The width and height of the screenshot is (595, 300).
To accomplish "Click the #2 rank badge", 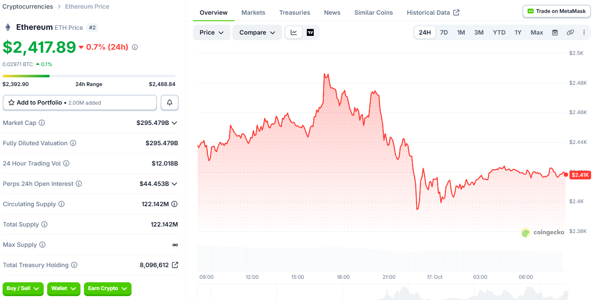I will 92,28.
